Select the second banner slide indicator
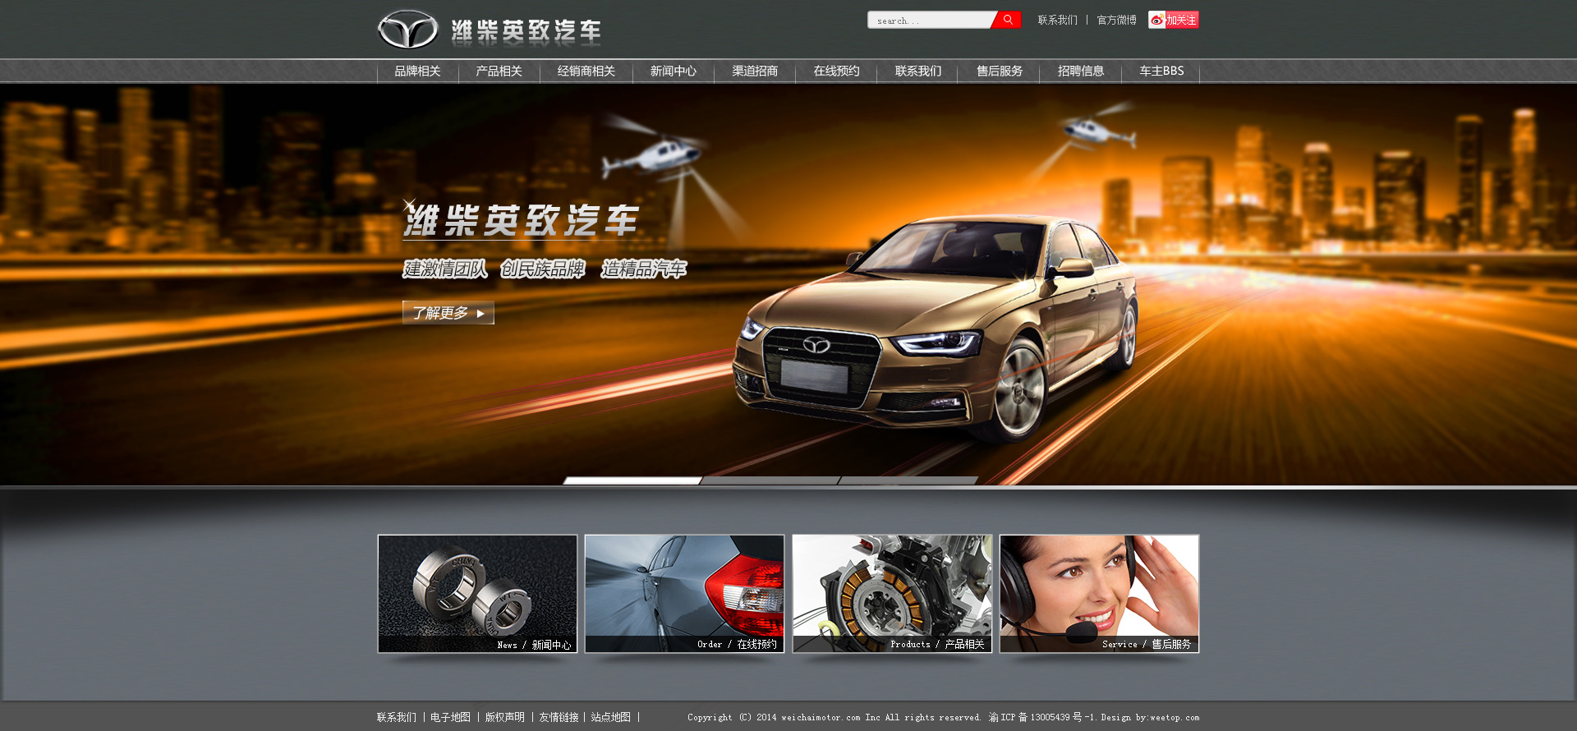The width and height of the screenshot is (1577, 731). (x=770, y=480)
